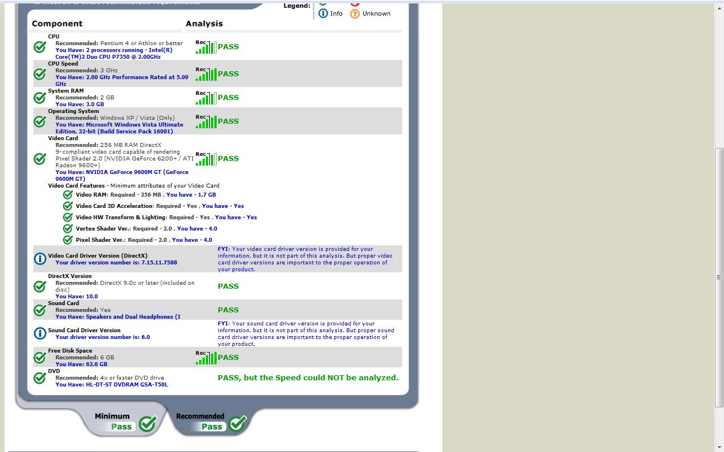724x452 pixels.
Task: Click the green check icon beside System RAM
Action: point(40,98)
